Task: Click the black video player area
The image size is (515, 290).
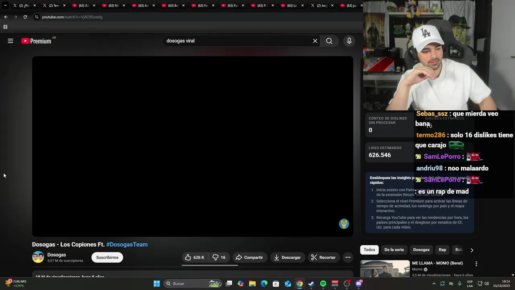Action: click(193, 146)
